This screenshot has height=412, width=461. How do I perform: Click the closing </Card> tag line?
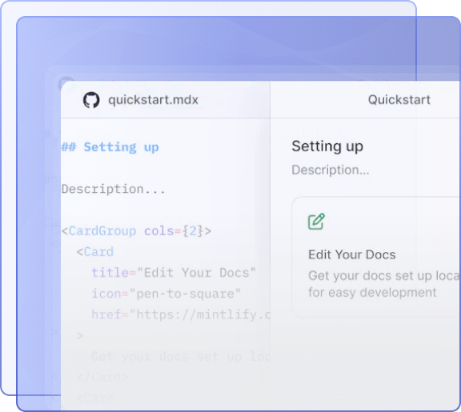[102, 378]
